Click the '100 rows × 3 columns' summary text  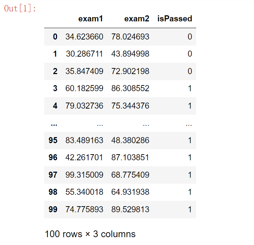coord(90,234)
